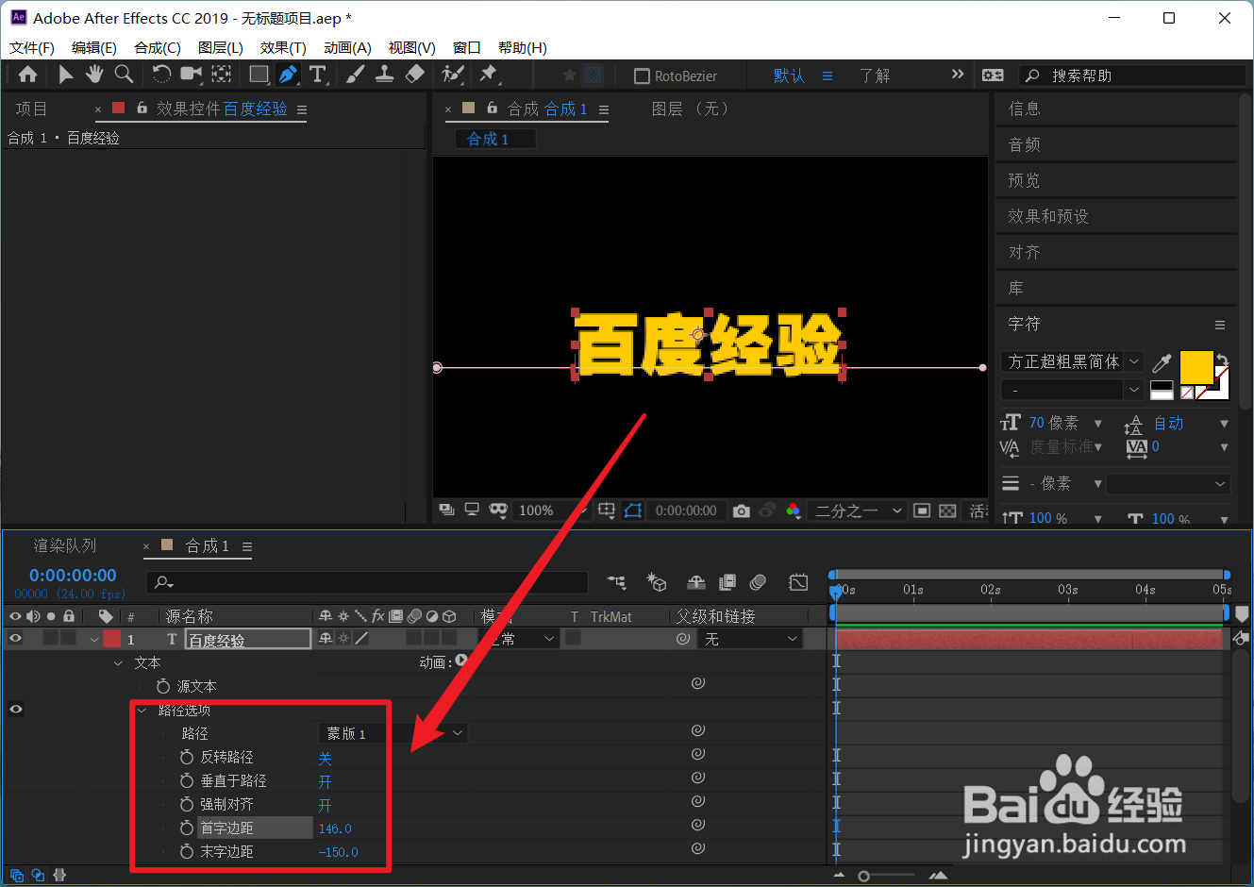Enable frame blending icon in timeline
The width and height of the screenshot is (1254, 887).
pos(727,582)
